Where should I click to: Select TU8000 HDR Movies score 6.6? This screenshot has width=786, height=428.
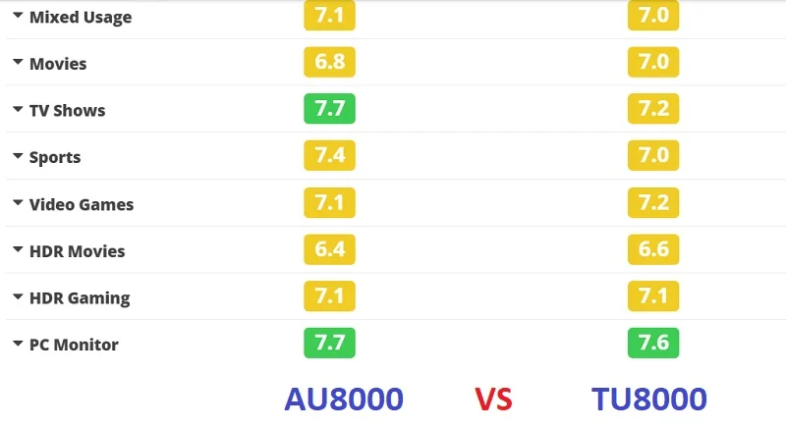(653, 249)
